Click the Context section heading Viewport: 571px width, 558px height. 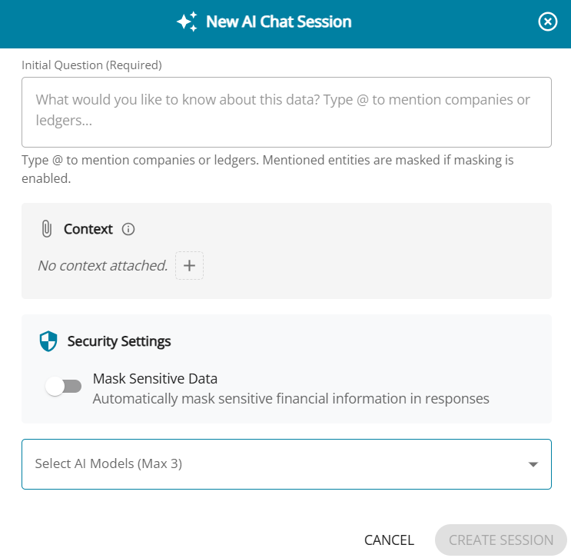coord(88,229)
